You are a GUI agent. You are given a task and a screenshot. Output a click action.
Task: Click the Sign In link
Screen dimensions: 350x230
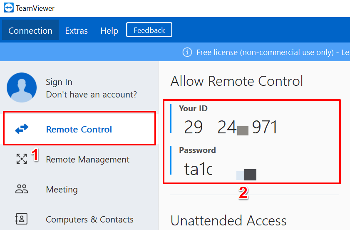click(59, 82)
